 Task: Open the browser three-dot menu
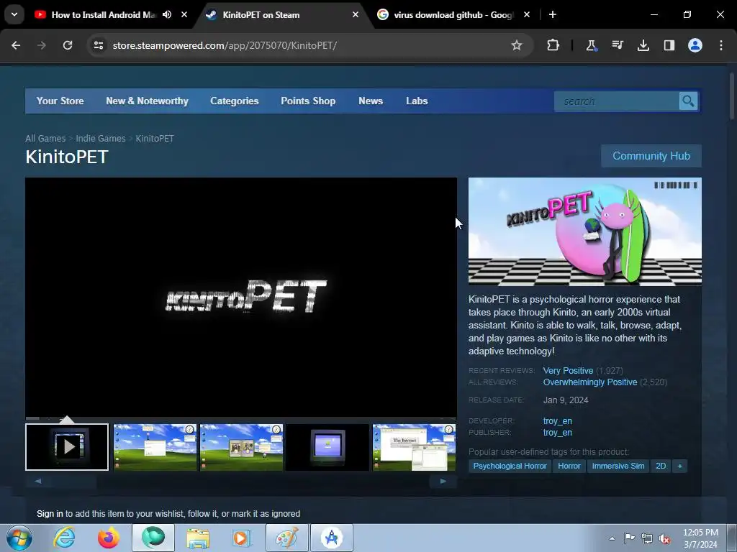721,45
